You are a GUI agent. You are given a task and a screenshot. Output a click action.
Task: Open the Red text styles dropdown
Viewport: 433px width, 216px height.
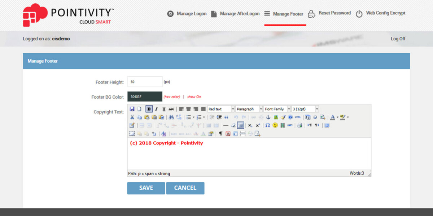pyautogui.click(x=221, y=109)
